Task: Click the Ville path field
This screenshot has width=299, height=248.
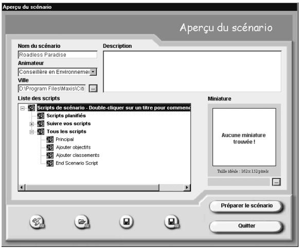Action: tap(51, 88)
